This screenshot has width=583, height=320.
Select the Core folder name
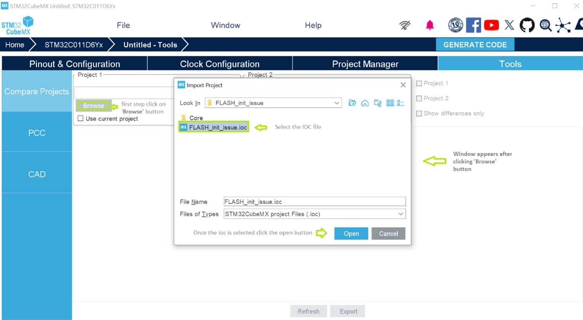click(196, 118)
